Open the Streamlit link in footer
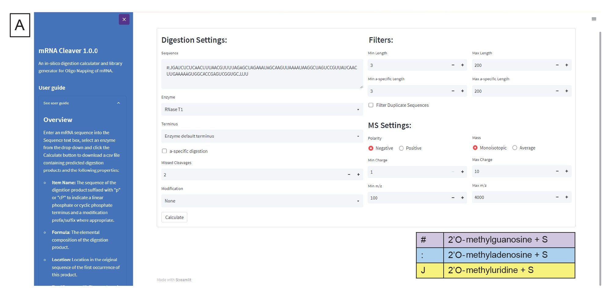 coord(183,280)
